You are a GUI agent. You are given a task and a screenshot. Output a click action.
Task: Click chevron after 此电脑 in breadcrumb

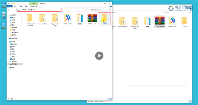pyautogui.click(x=27, y=10)
